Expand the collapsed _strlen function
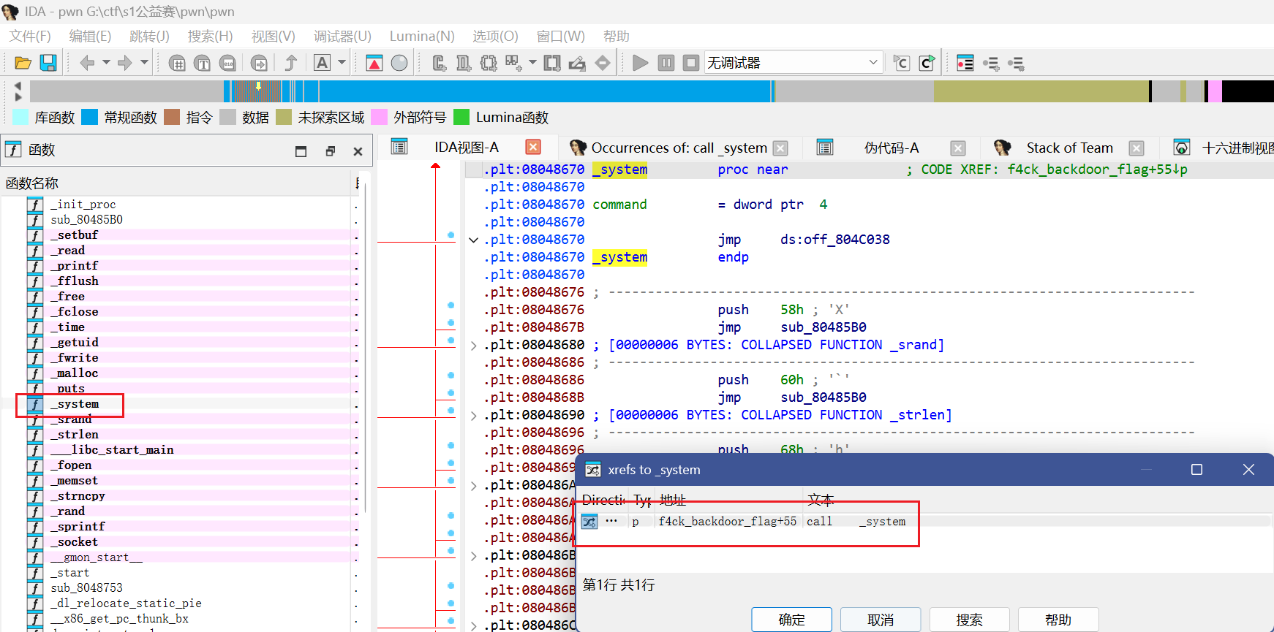Screen dimensions: 1274x632 click(x=474, y=415)
